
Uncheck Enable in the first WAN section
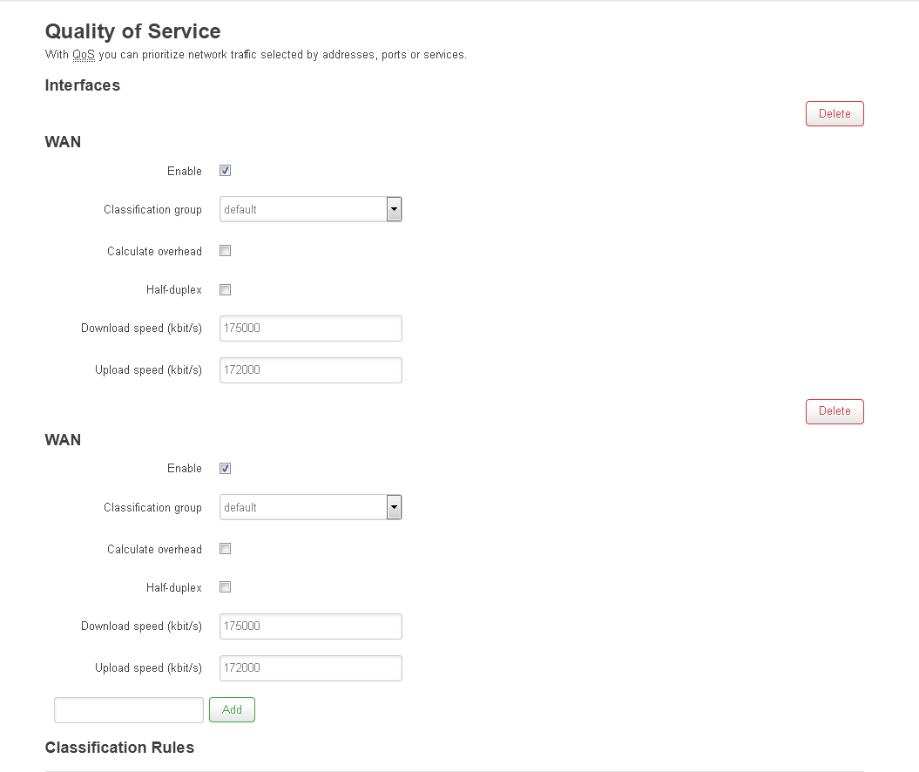(x=225, y=171)
